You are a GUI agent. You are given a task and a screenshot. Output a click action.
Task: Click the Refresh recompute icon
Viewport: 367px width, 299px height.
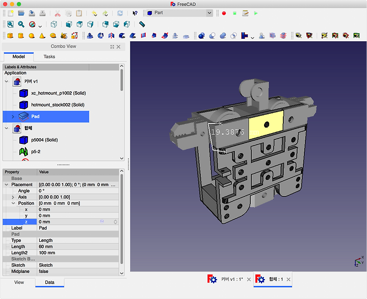pyautogui.click(x=120, y=13)
